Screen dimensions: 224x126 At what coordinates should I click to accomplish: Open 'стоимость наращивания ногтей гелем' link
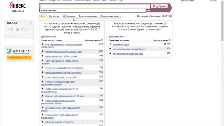(x=64, y=68)
